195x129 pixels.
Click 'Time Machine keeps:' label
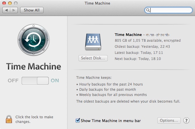pyautogui.click(x=94, y=78)
